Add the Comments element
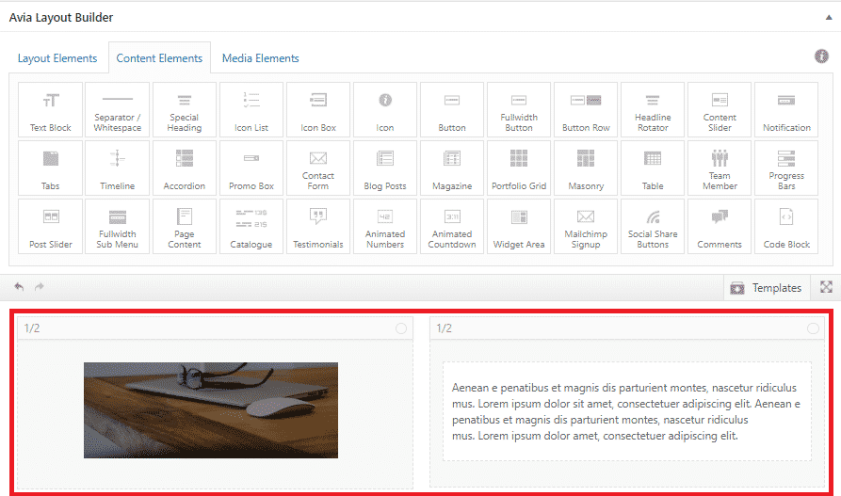841x496 pixels. click(x=720, y=226)
